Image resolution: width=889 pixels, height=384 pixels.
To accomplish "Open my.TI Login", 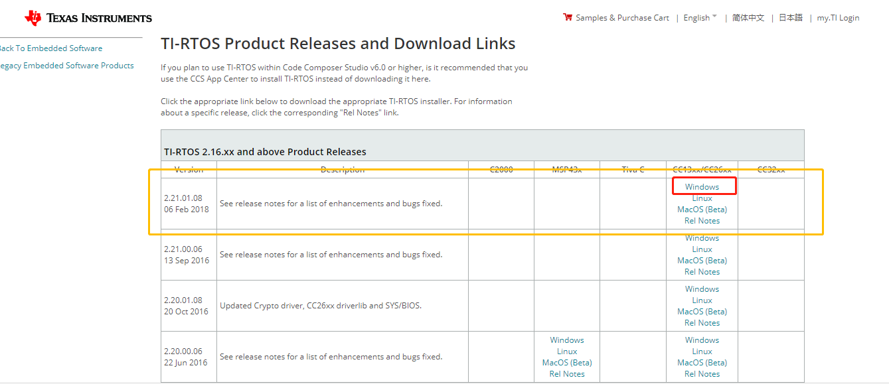I will tap(838, 18).
